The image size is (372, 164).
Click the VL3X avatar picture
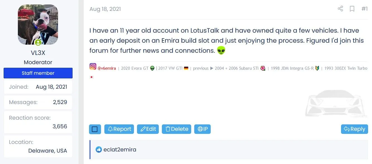point(38,25)
